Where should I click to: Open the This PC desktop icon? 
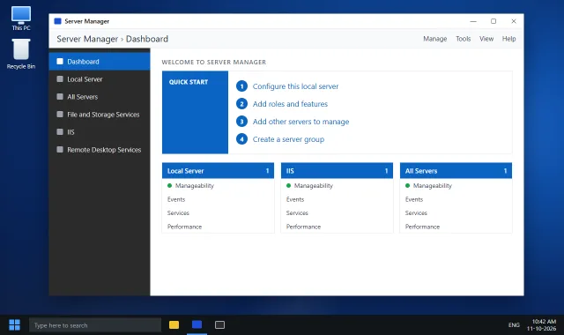click(x=21, y=19)
